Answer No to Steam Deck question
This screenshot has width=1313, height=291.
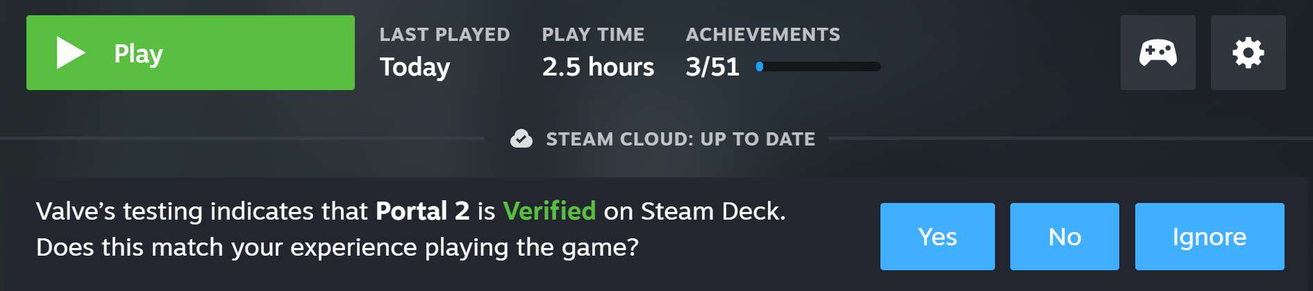[x=1064, y=236]
